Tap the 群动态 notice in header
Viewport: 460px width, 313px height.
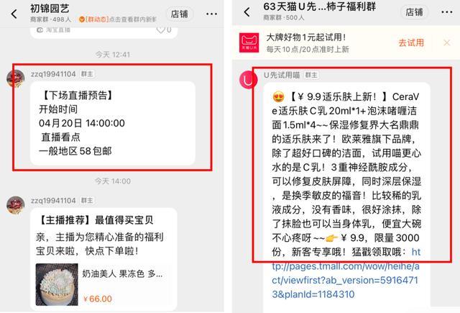coord(118,19)
